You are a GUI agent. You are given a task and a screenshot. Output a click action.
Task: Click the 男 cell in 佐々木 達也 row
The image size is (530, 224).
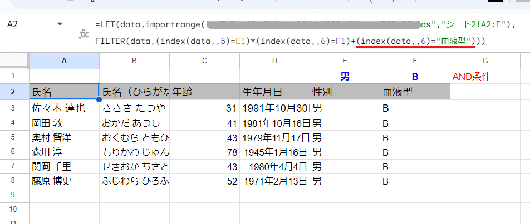[x=345, y=108]
